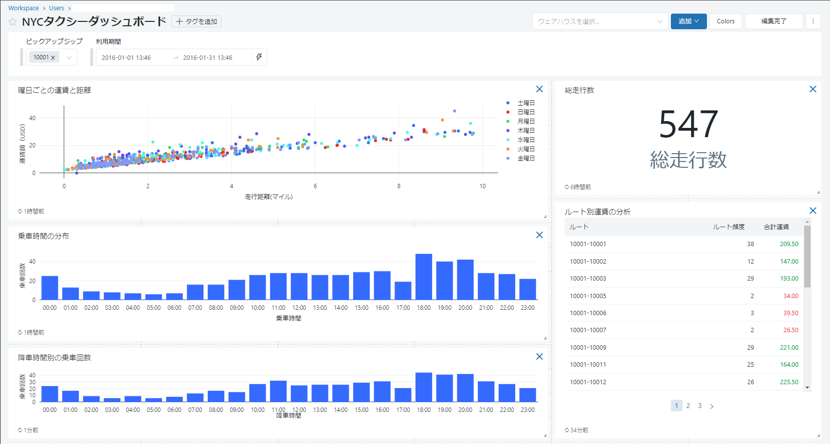The height and width of the screenshot is (444, 830).
Task: Open the three-dot more options menu
Action: pos(813,21)
